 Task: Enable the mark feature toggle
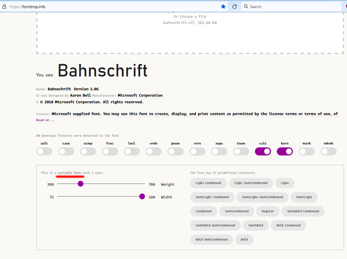coord(307,151)
